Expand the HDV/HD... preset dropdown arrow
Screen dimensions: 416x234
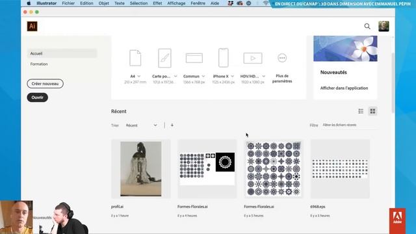tap(263, 77)
